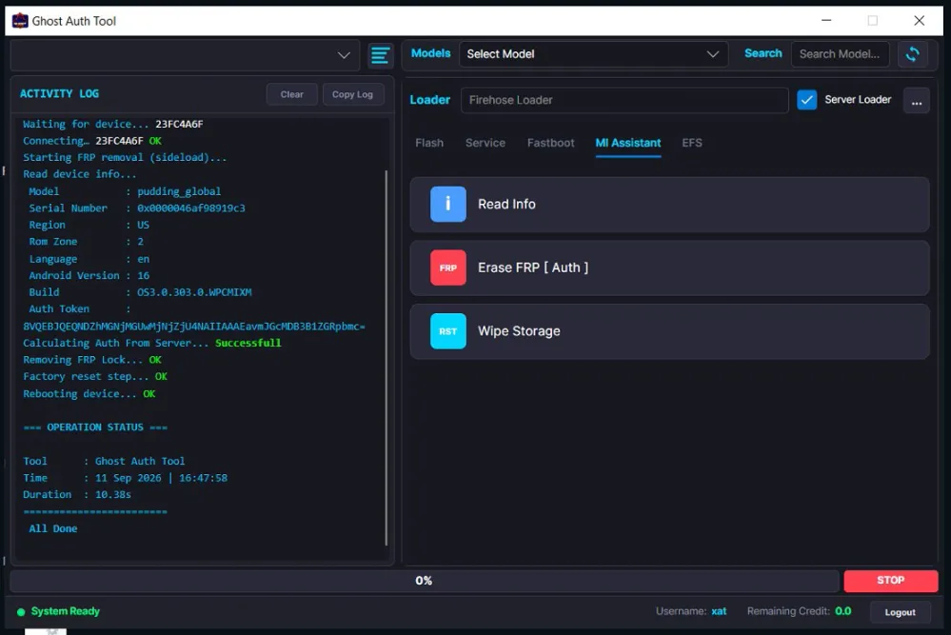
Task: Click the ACTIVITY LOG heading
Action: [x=59, y=94]
